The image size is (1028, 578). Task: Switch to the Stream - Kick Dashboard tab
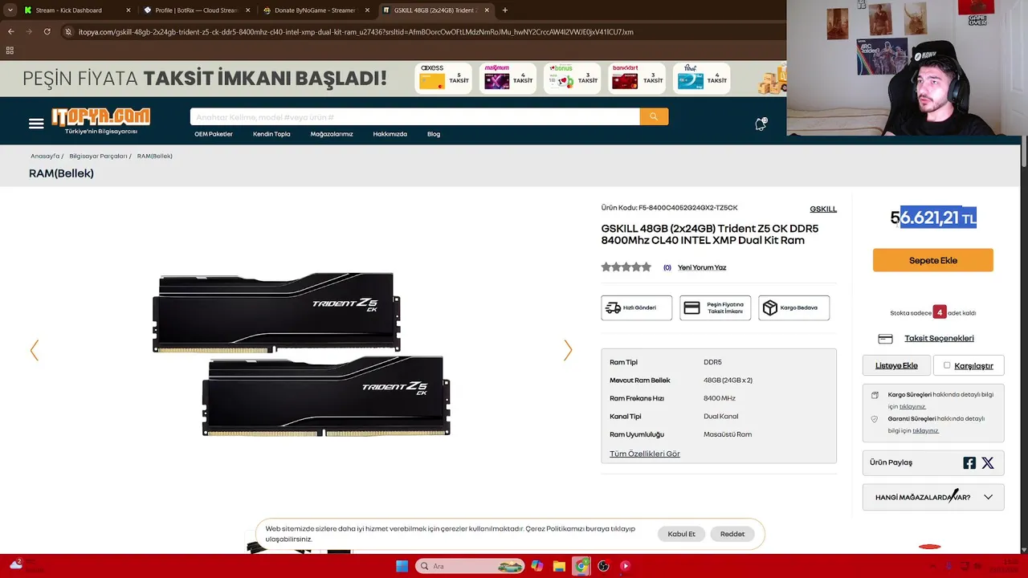point(77,10)
